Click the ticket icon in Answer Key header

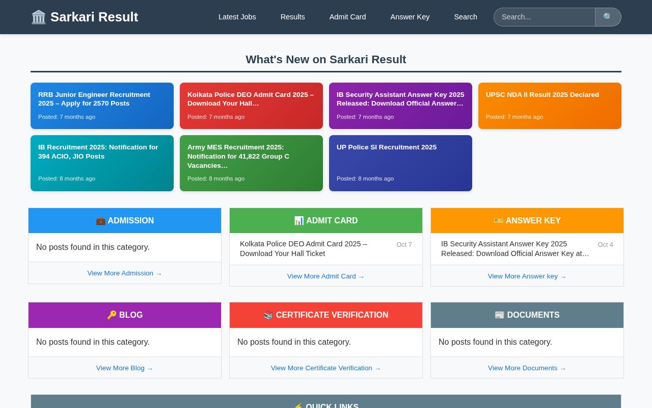498,221
